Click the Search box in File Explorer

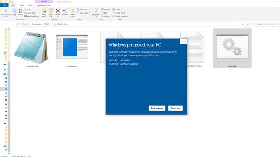(x=266, y=24)
